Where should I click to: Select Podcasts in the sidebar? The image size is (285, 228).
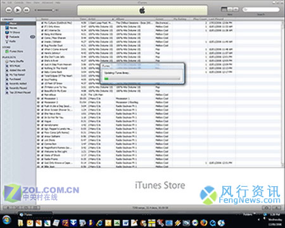[x=18, y=37]
